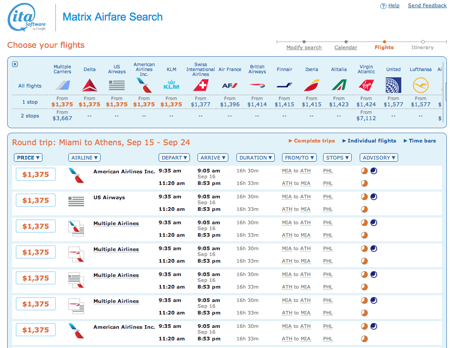Screen dimensions: 450x348
Task: Go to the Modify search step
Action: coord(304,48)
